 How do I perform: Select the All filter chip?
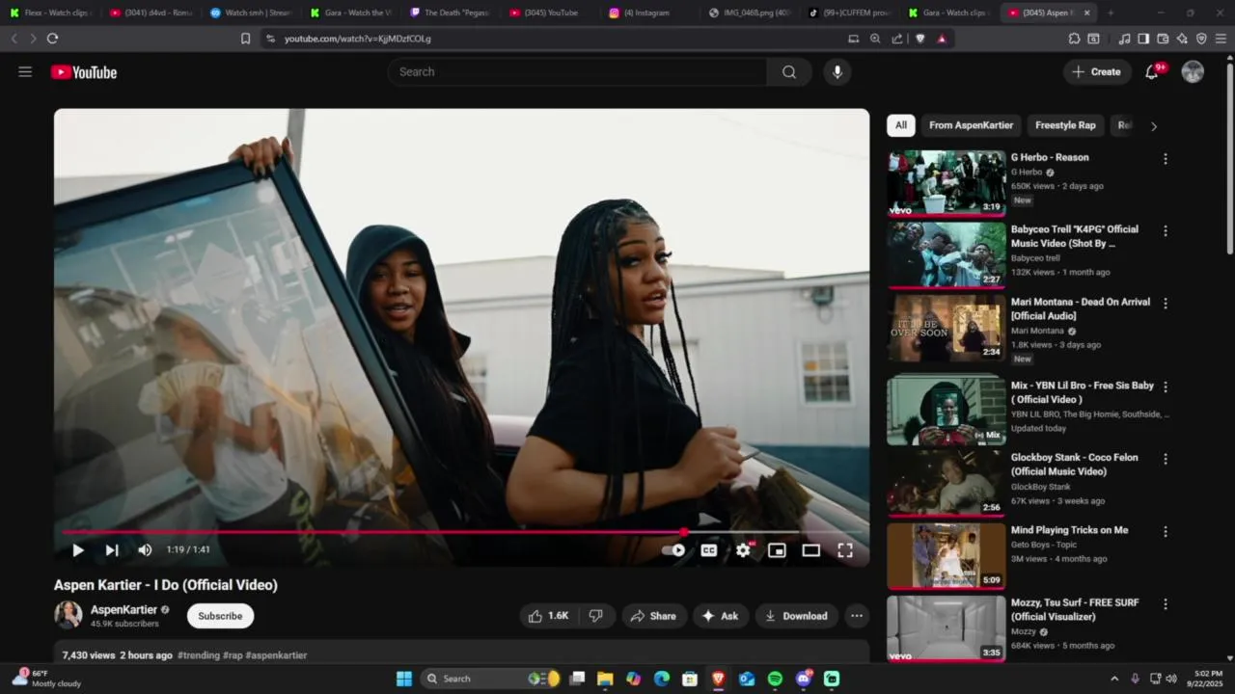click(x=900, y=125)
